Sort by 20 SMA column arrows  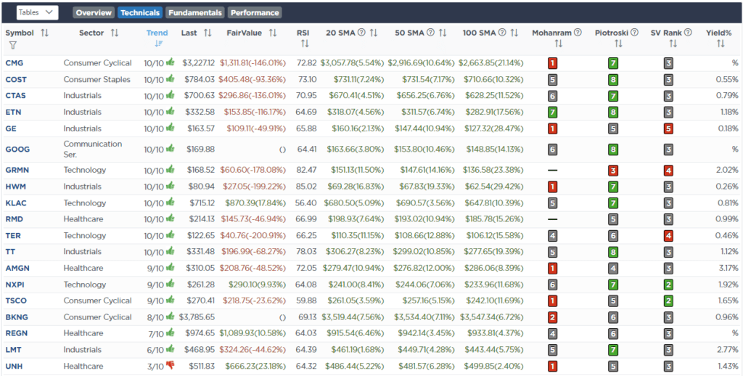(374, 33)
